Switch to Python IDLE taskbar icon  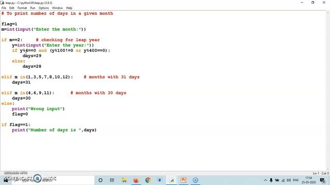pyautogui.click(x=172, y=180)
